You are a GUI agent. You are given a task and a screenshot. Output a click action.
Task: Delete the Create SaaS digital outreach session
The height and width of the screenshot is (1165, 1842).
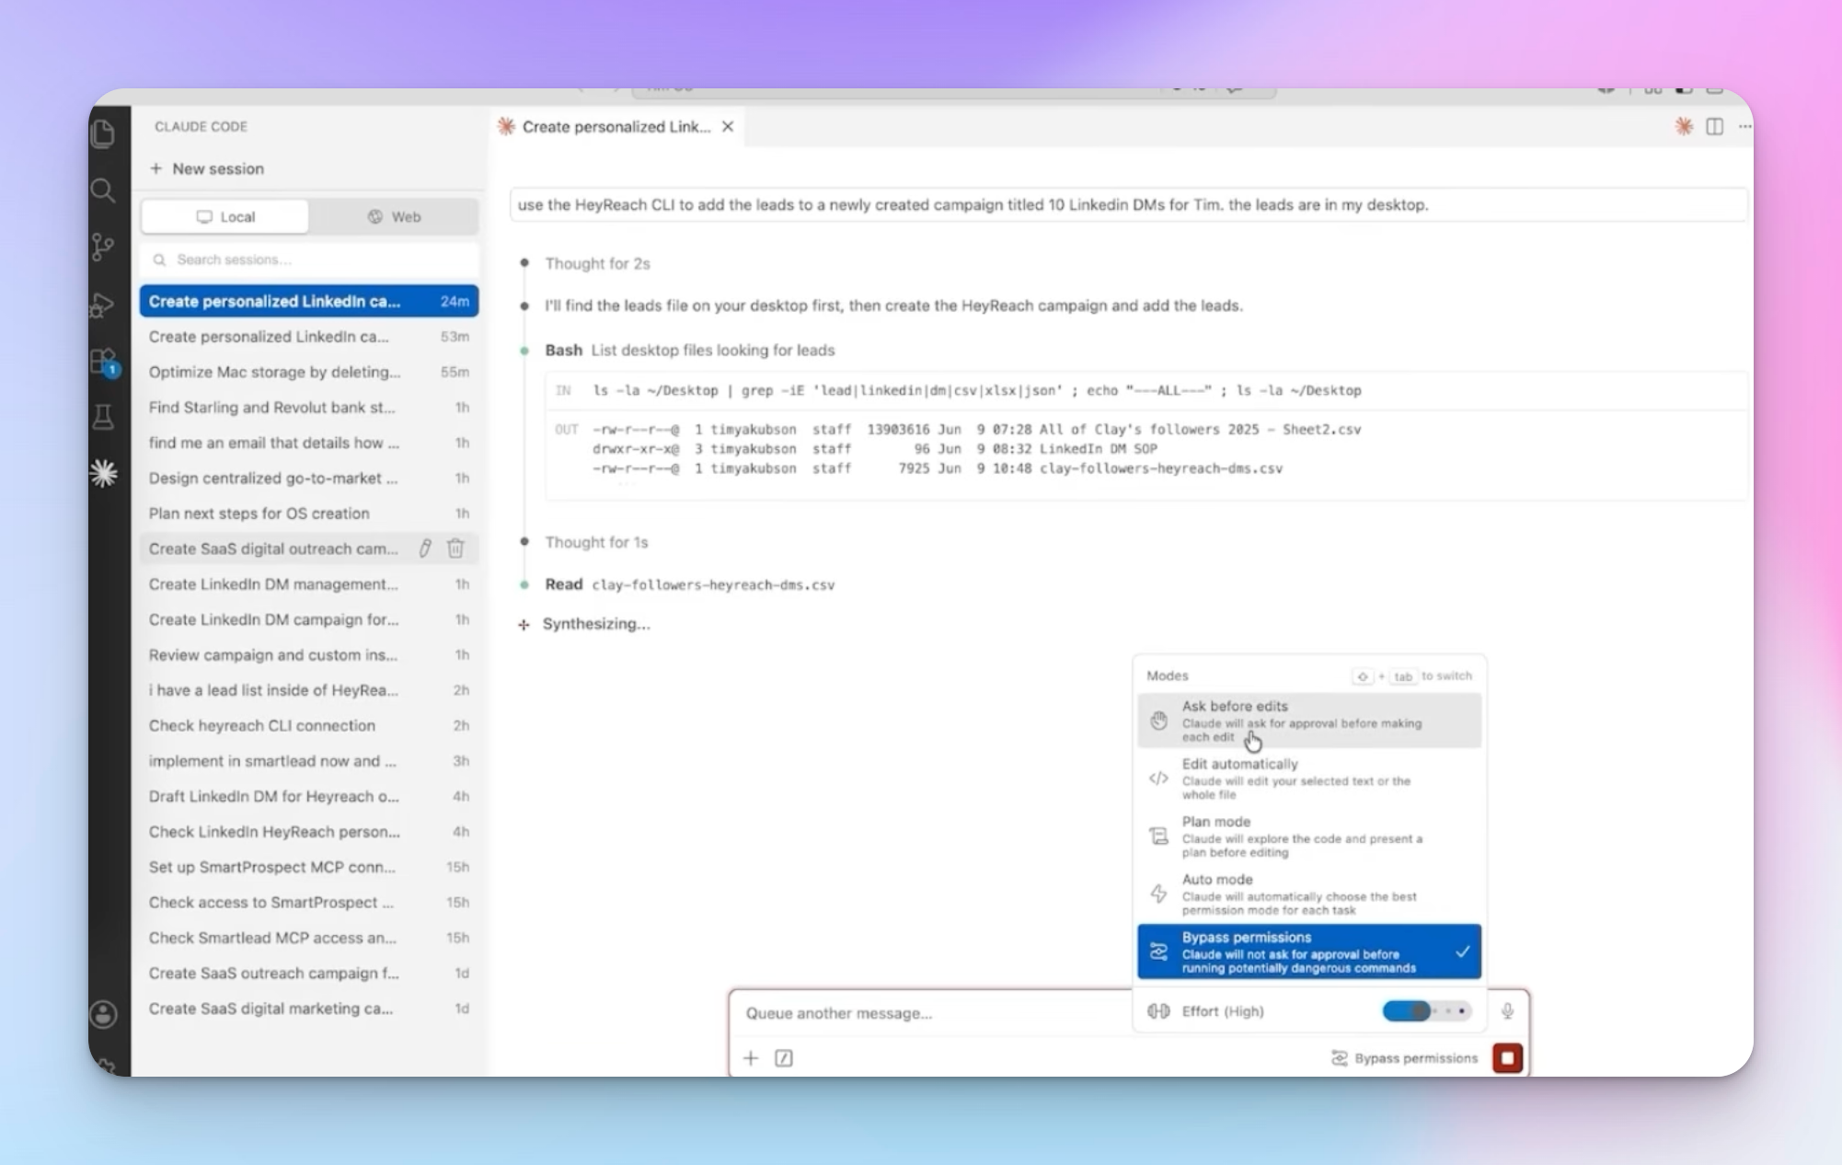click(x=455, y=548)
